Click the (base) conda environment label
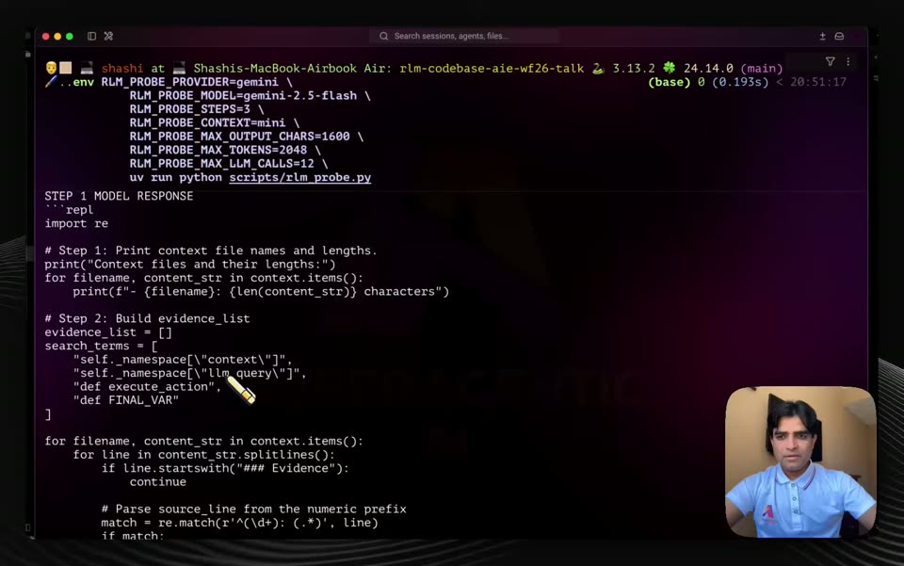 pyautogui.click(x=669, y=82)
